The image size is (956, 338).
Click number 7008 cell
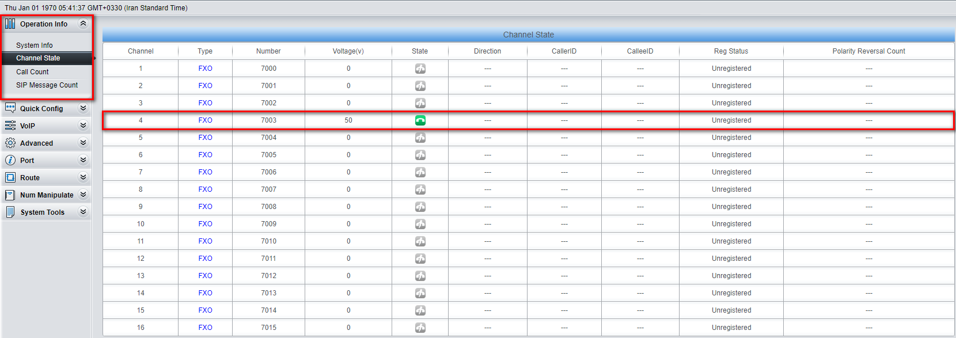pos(268,207)
